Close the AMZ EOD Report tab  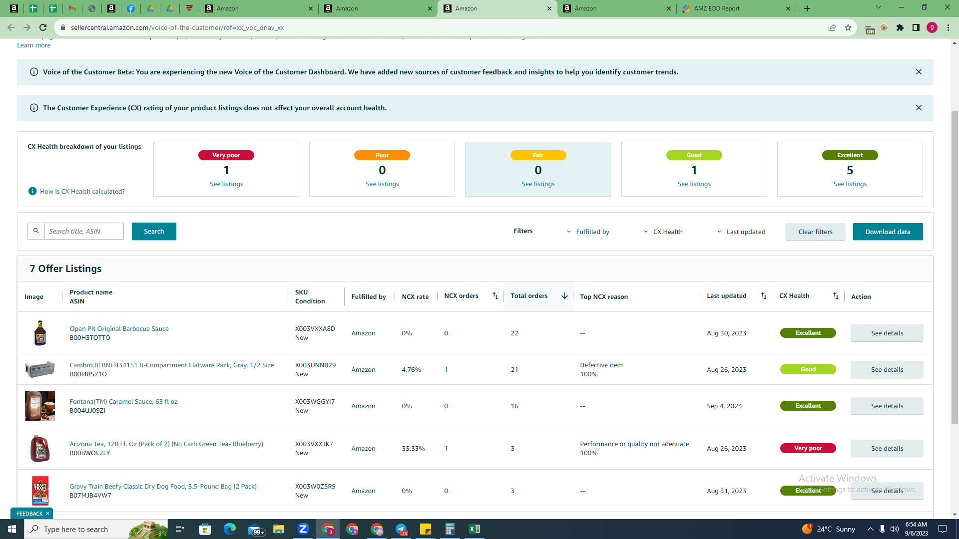(x=788, y=8)
